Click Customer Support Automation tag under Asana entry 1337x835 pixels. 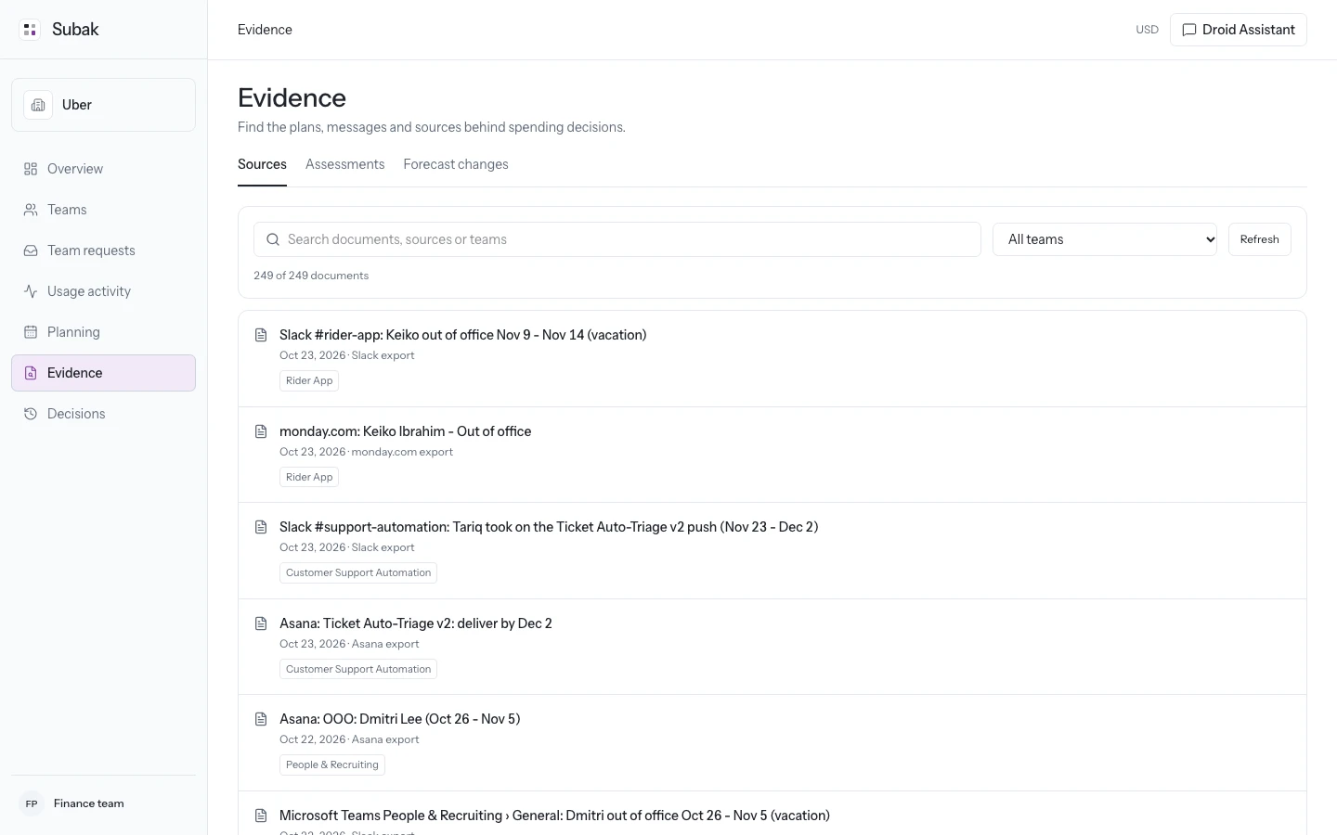[358, 669]
